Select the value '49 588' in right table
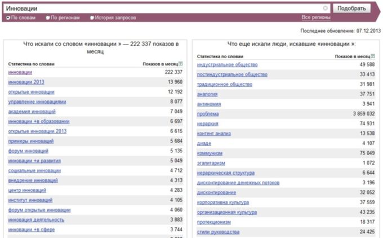 pyautogui.click(x=367, y=64)
